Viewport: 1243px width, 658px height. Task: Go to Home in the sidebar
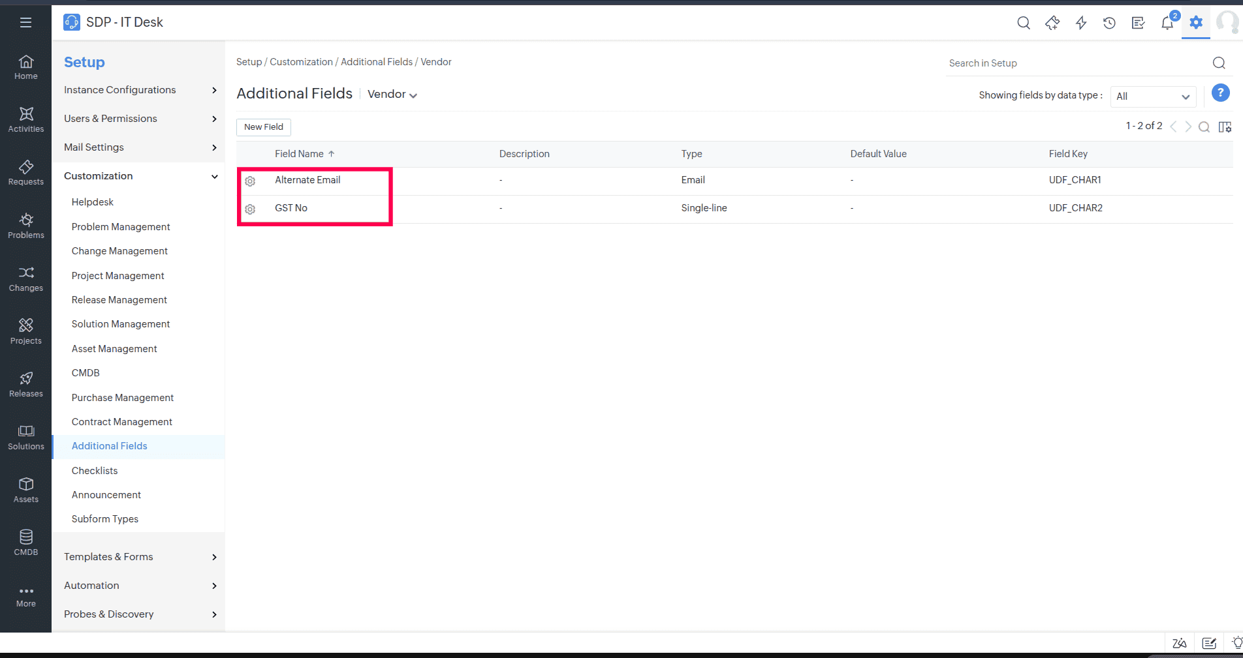(26, 67)
